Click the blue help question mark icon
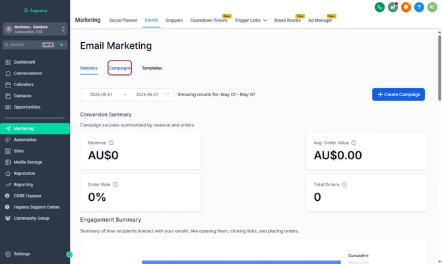Screen dimensions: 442x264 (x=420, y=7)
